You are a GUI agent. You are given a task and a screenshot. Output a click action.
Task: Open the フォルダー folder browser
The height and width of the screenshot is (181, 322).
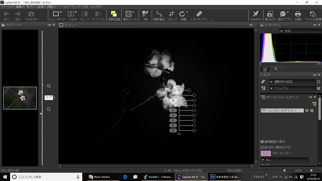(31, 15)
